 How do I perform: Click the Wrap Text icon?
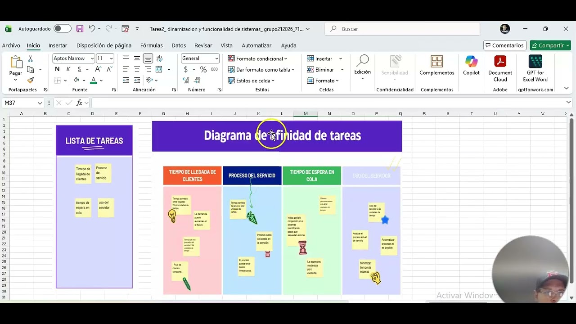[159, 58]
